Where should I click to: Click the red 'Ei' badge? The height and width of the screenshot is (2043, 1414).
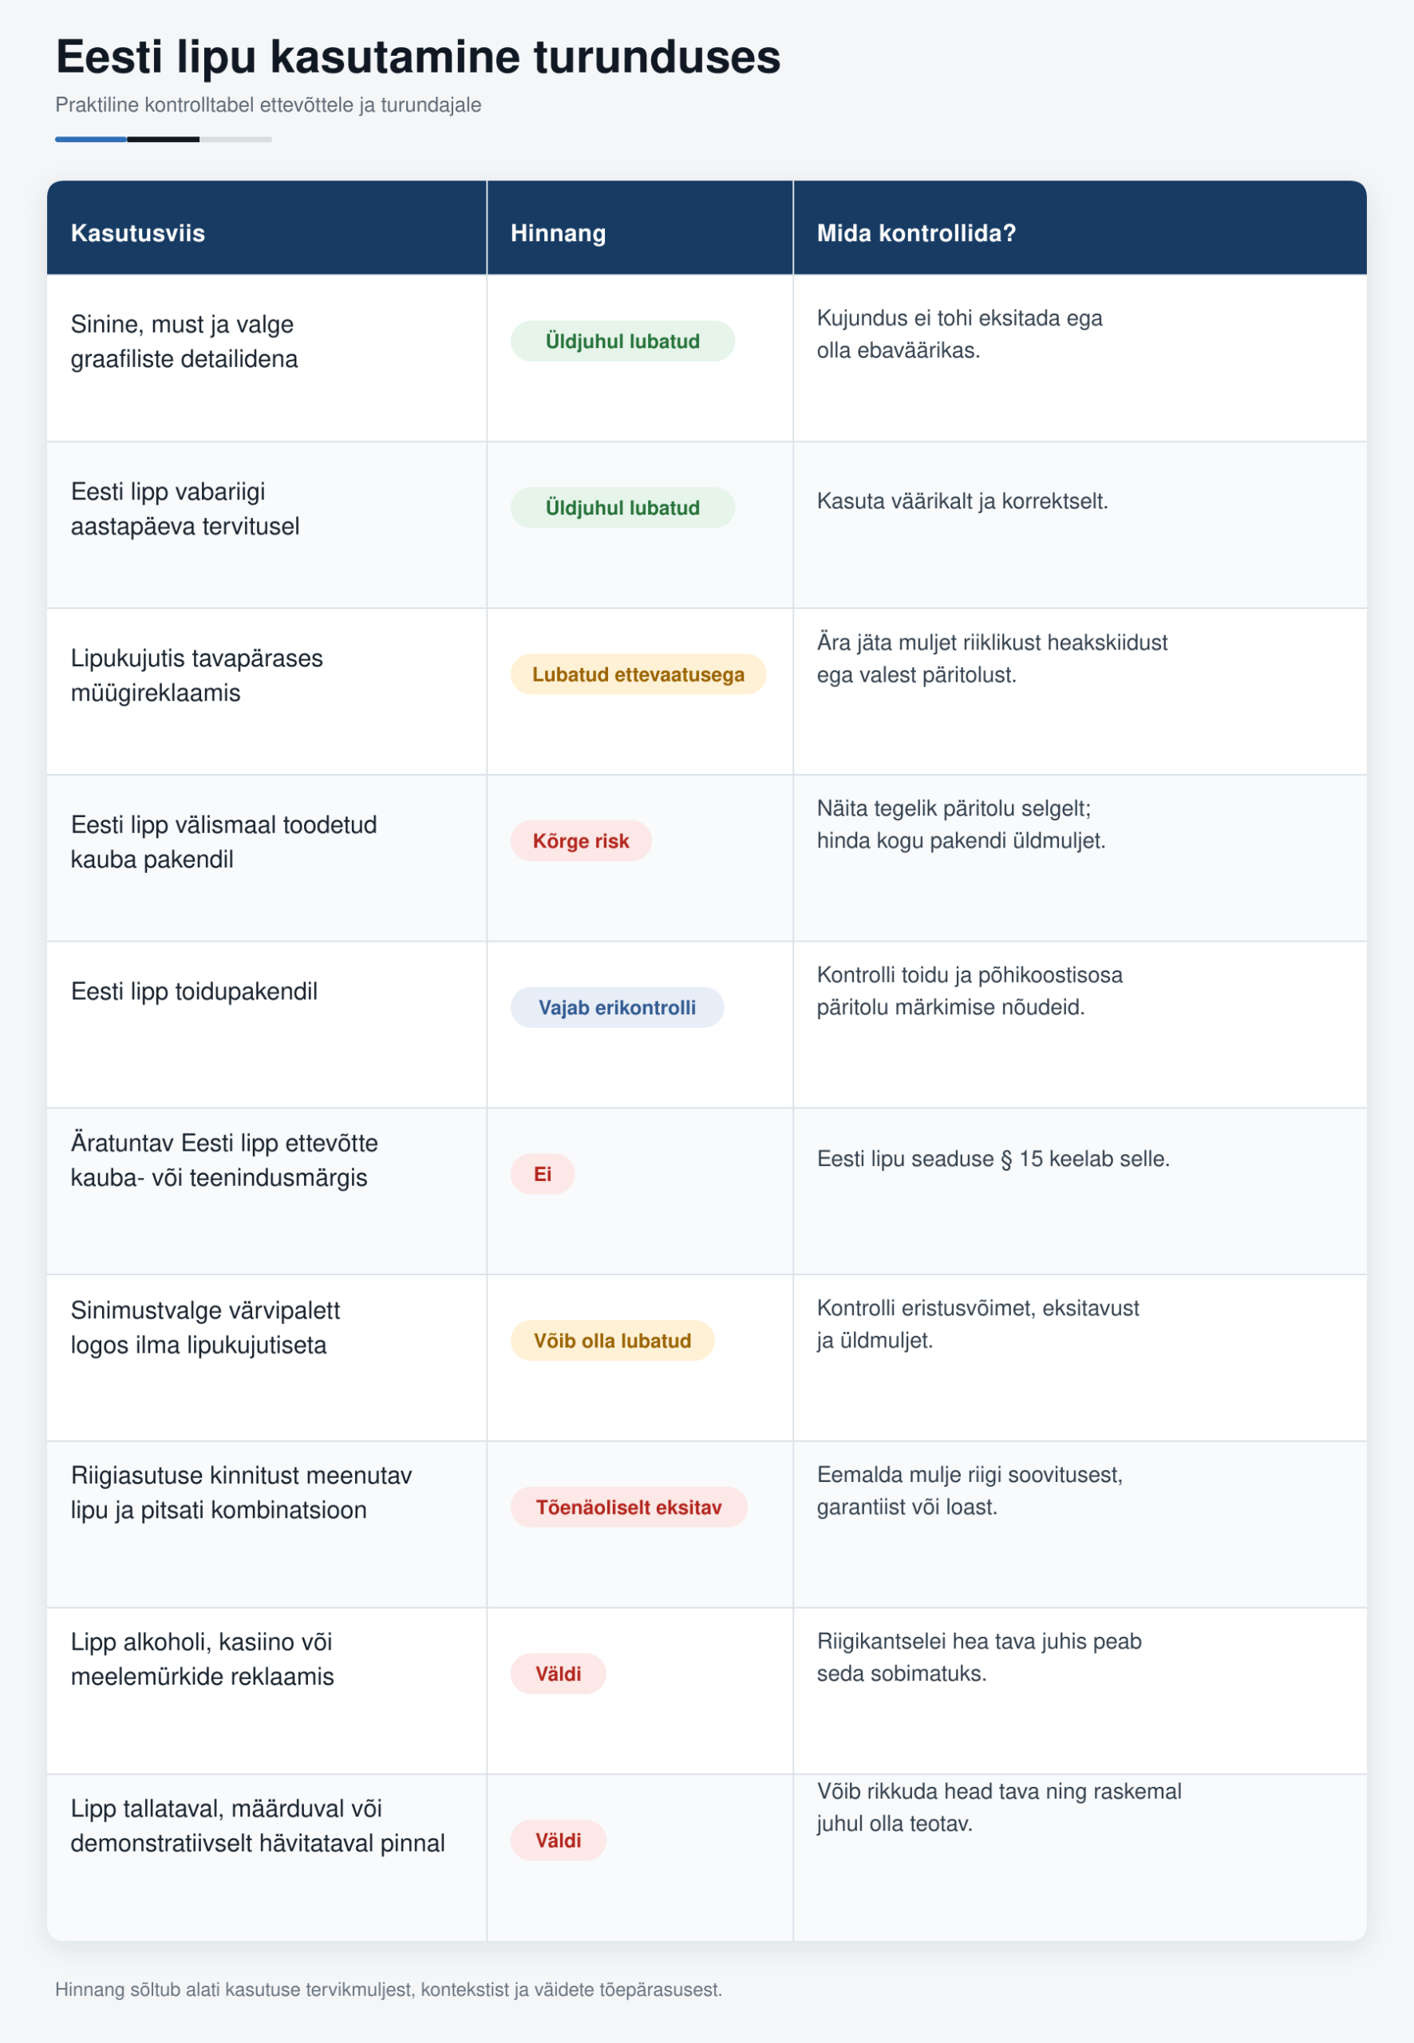542,1174
